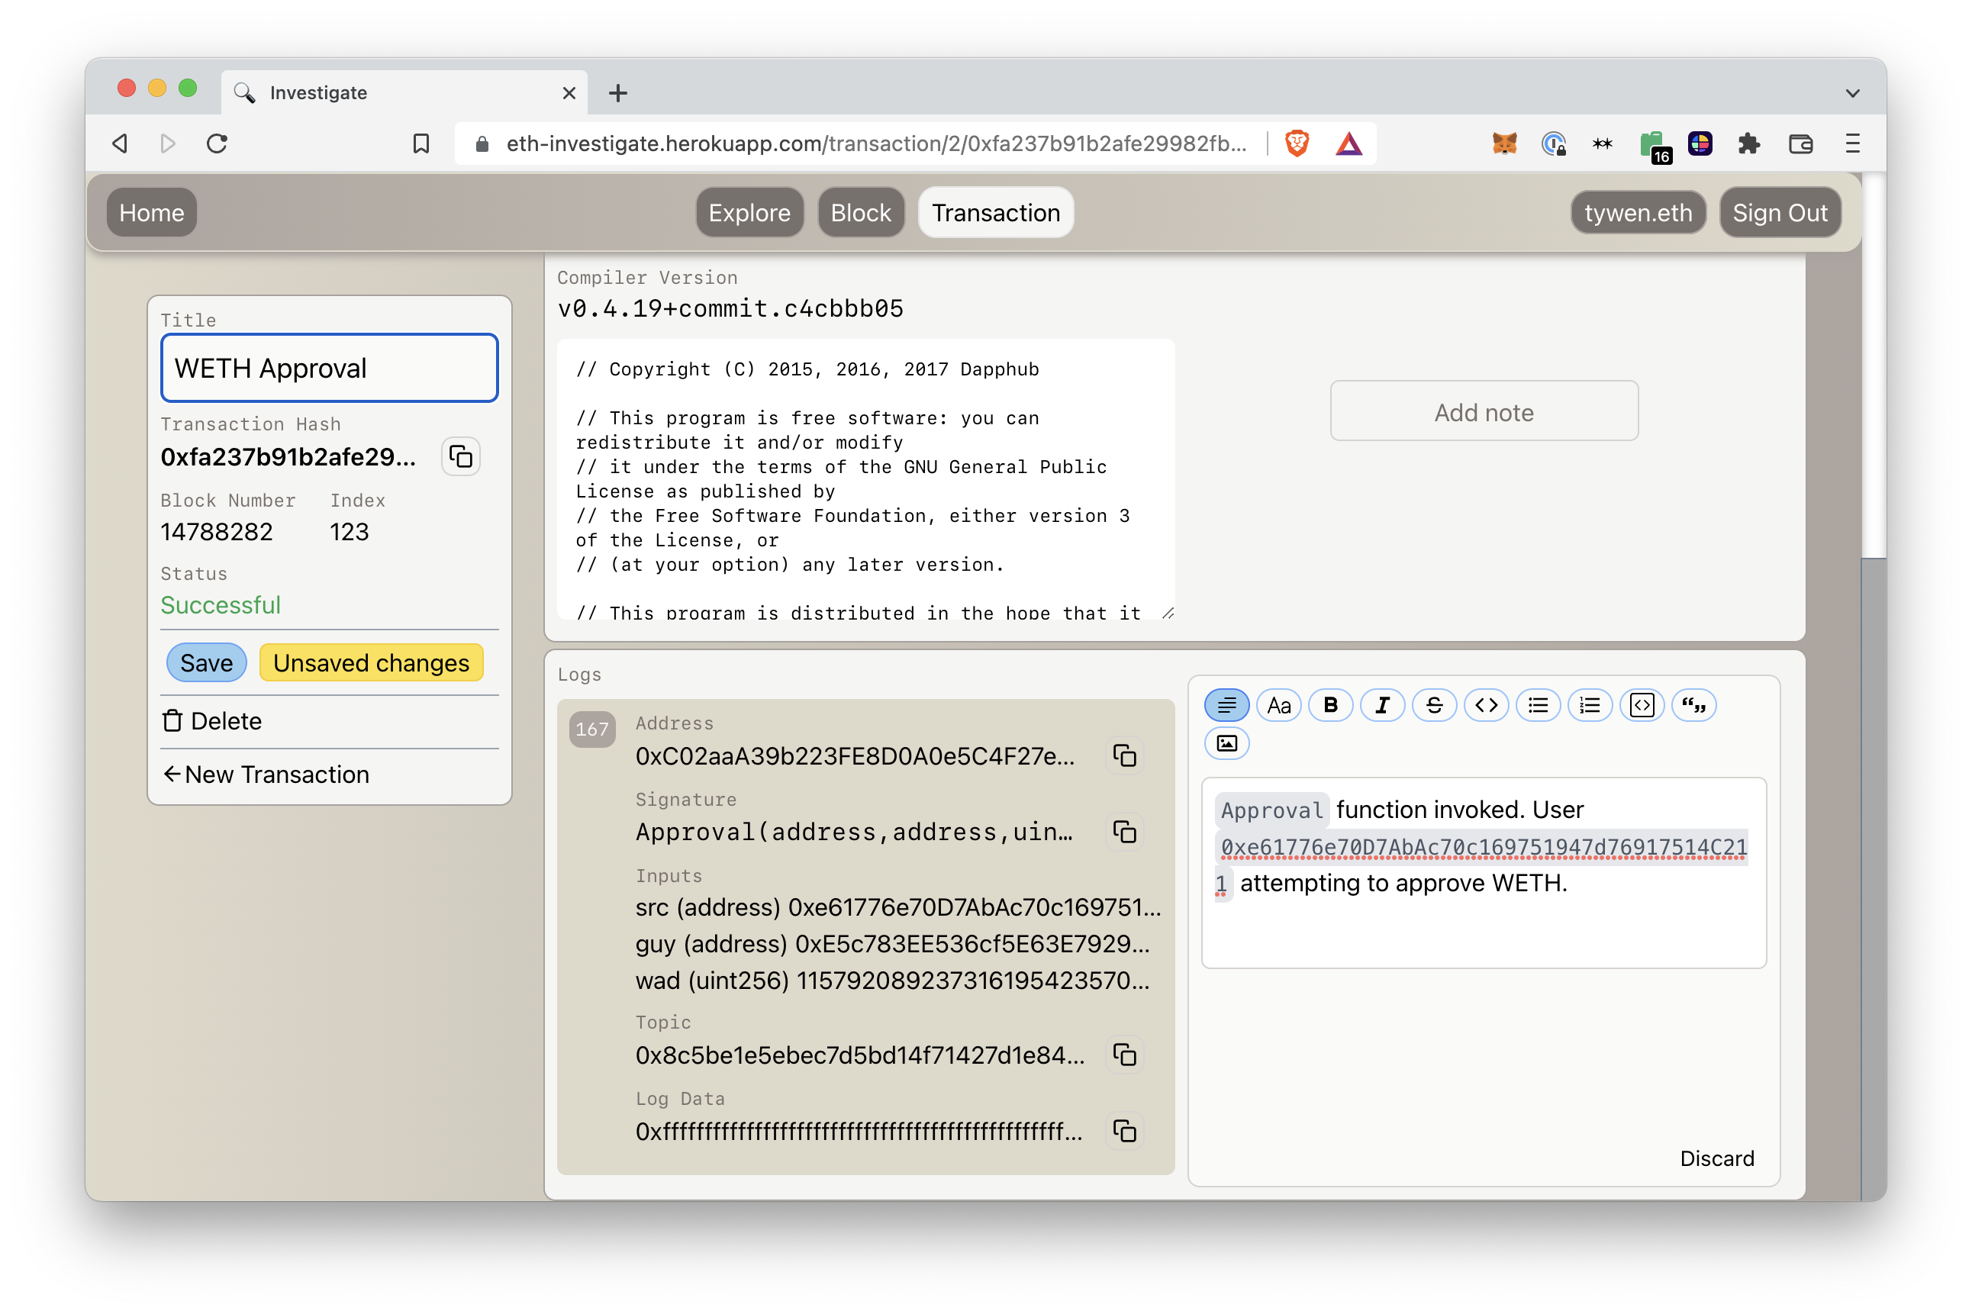The image size is (1972, 1314).
Task: Open the tywen.eth account
Action: [x=1638, y=213]
